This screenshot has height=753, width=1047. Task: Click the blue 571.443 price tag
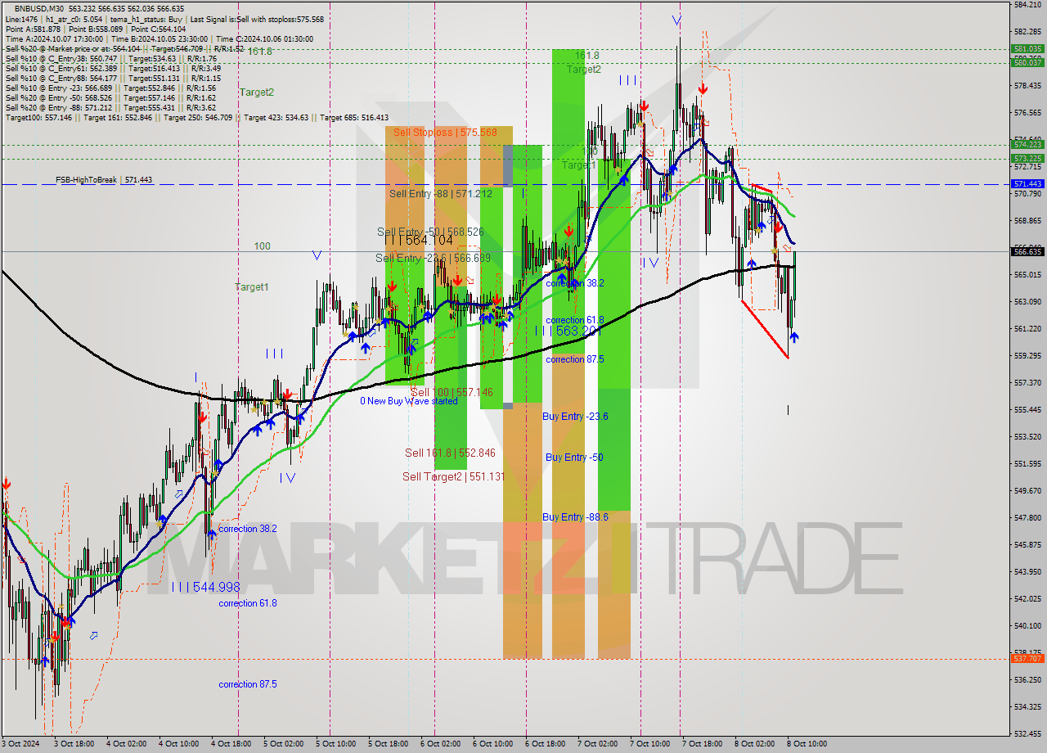[x=1027, y=184]
